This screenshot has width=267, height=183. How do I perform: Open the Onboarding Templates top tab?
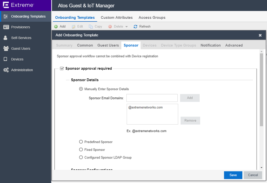tap(75, 18)
